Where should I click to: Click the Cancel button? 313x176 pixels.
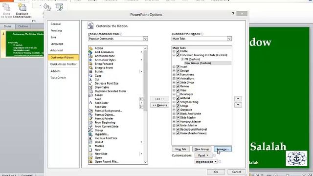point(236,172)
